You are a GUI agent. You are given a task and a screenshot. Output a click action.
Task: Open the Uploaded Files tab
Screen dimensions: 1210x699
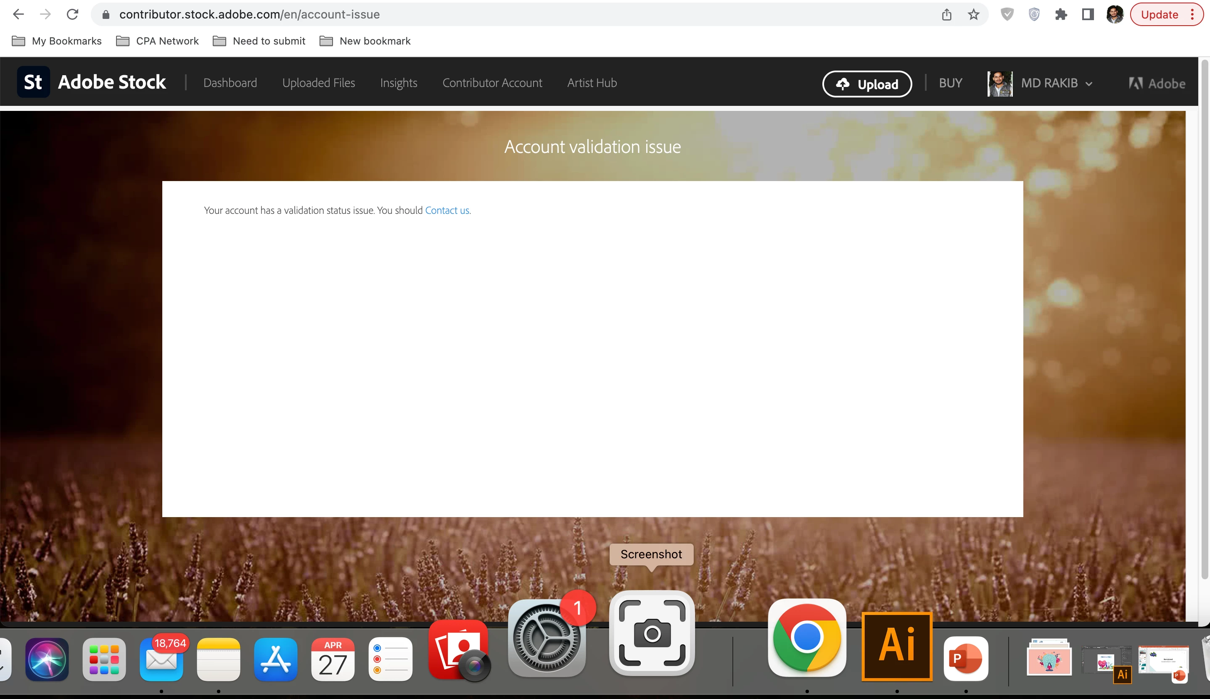[318, 83]
